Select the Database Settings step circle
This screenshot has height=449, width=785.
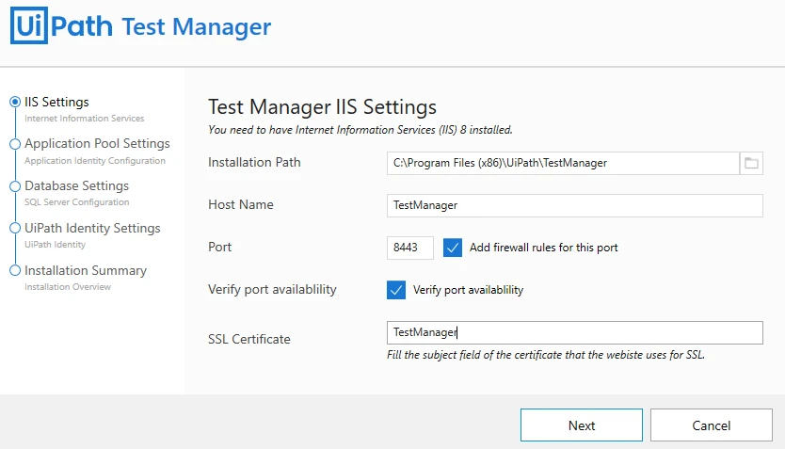click(15, 186)
